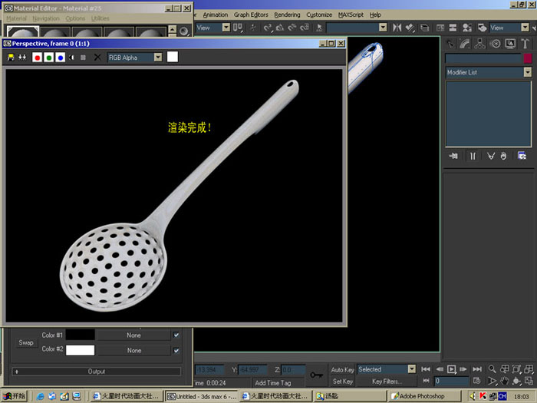This screenshot has height=403, width=537.
Task: Click the Named Selection Sets icon
Action: point(319,28)
